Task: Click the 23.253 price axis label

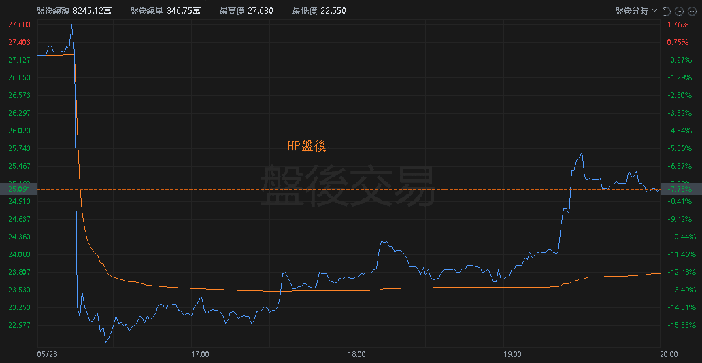Action: [x=19, y=307]
